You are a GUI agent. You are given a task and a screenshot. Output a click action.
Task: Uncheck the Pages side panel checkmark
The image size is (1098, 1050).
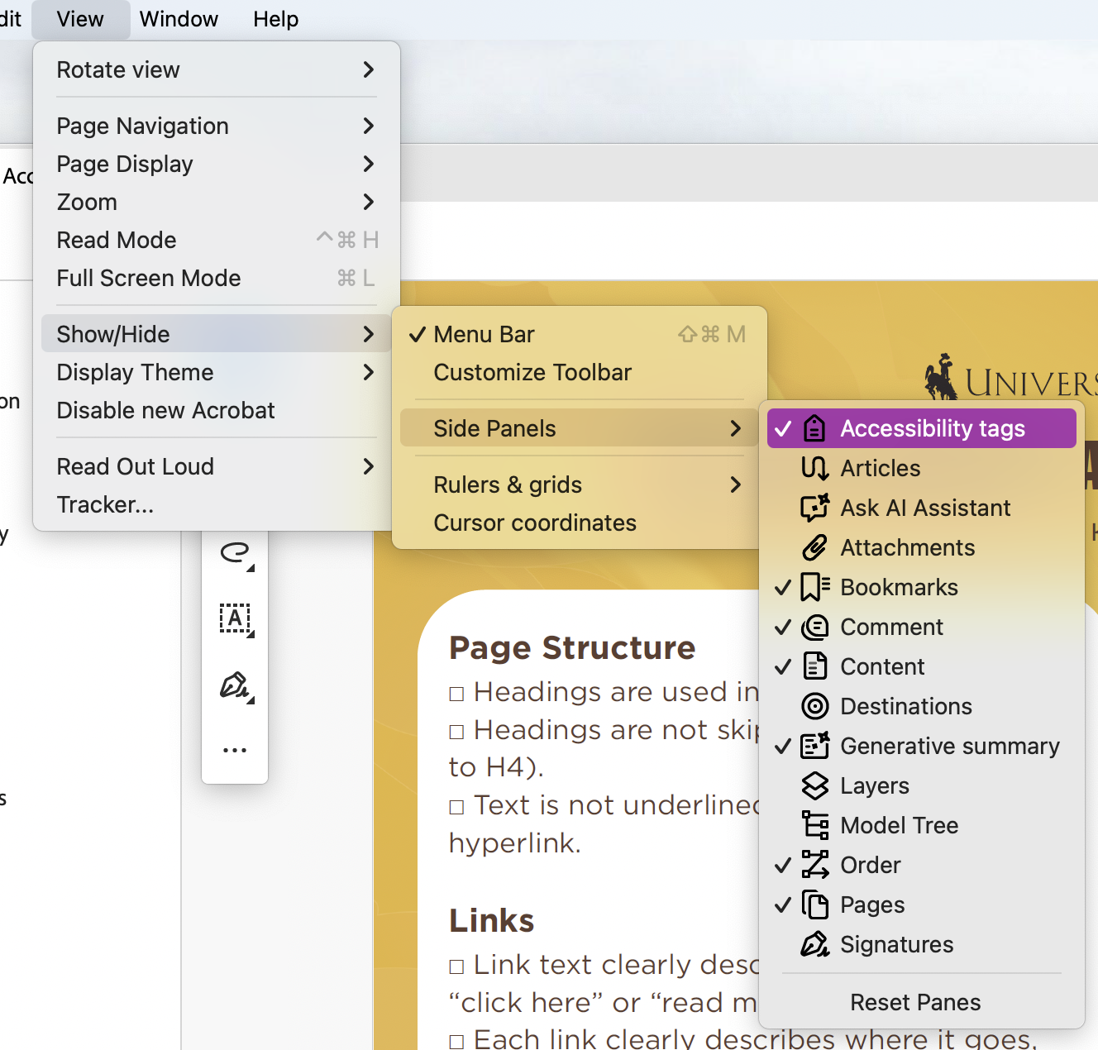783,904
